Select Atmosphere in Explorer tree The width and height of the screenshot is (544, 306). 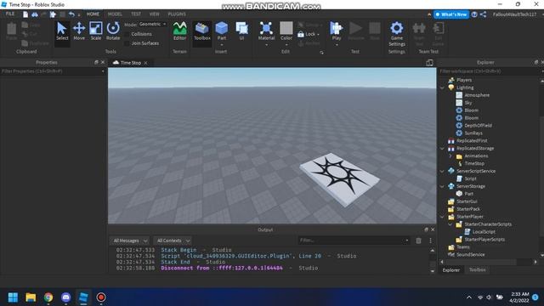pos(477,95)
